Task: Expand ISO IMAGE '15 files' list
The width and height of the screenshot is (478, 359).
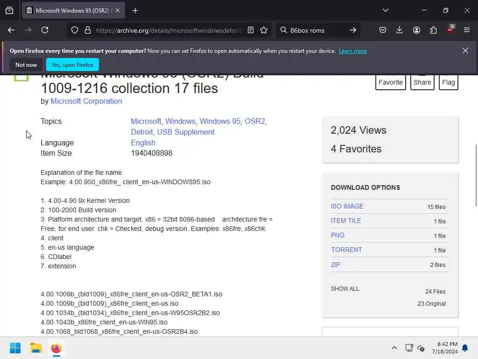Action: 436,207
